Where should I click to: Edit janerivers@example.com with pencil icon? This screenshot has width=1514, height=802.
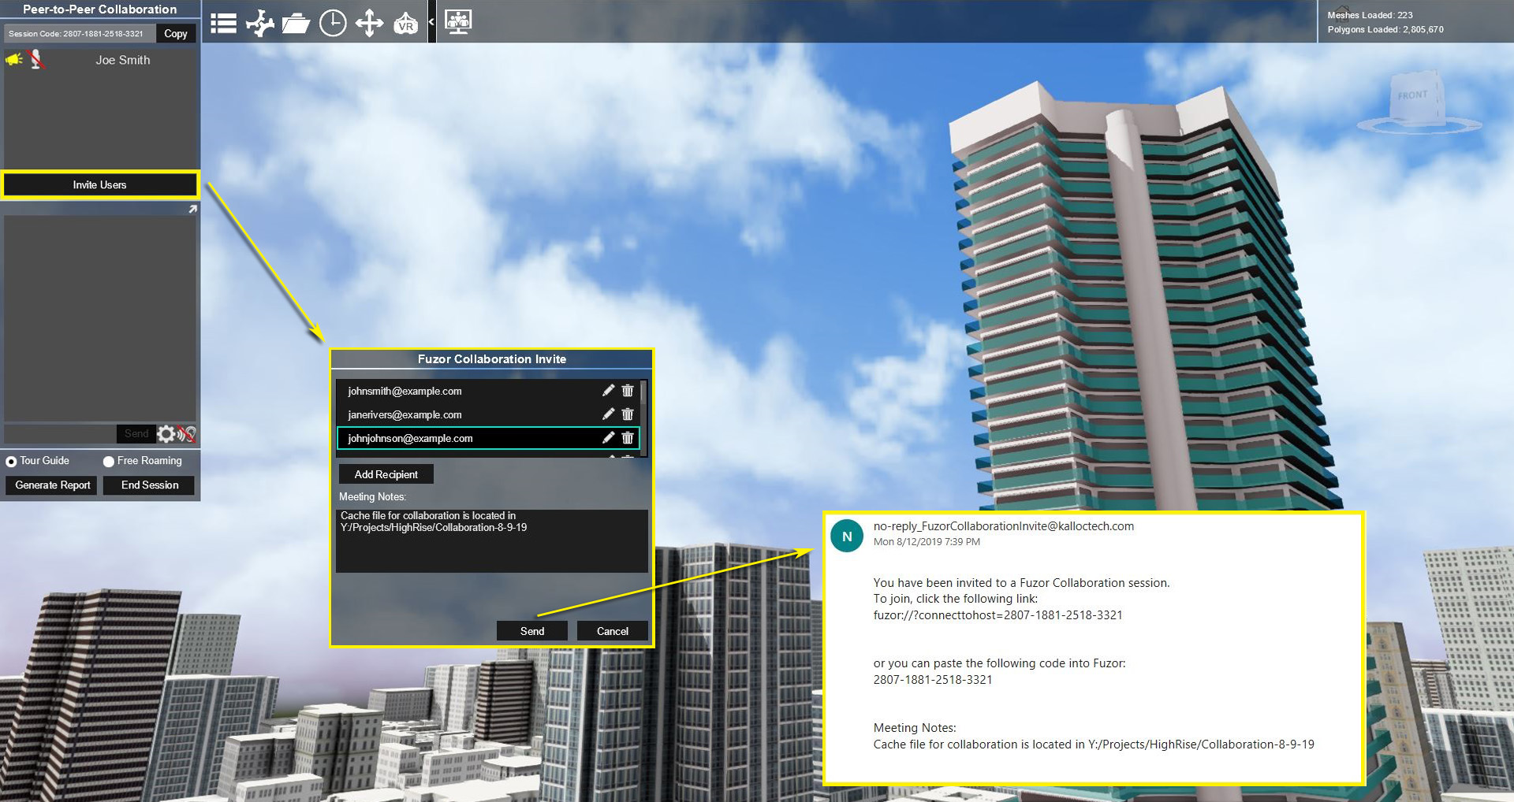click(608, 414)
